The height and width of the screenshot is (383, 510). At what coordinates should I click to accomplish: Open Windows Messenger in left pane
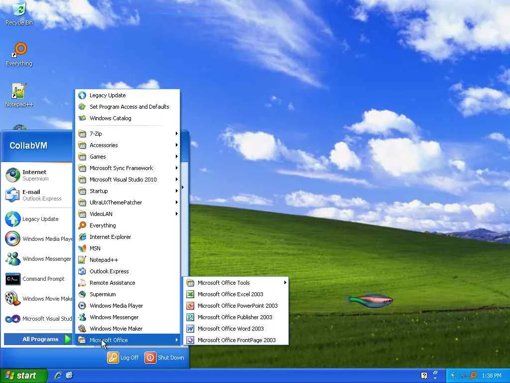pos(38,259)
